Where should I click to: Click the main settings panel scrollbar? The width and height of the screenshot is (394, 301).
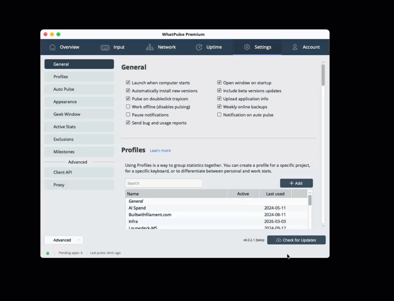click(323, 75)
